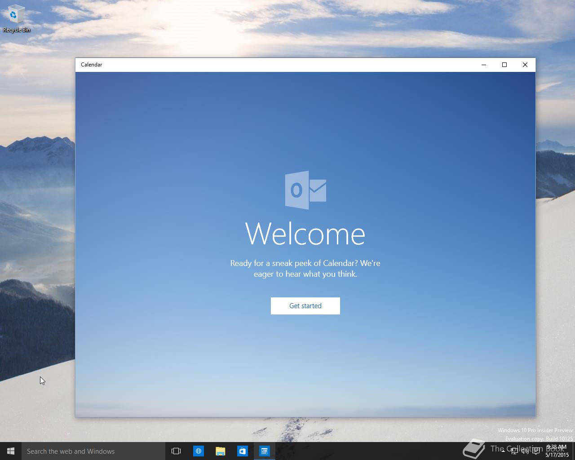
Task: Launch the globe browser icon on taskbar
Action: point(198,451)
